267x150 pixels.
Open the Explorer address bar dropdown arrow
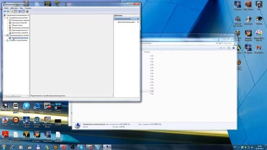[217, 43]
